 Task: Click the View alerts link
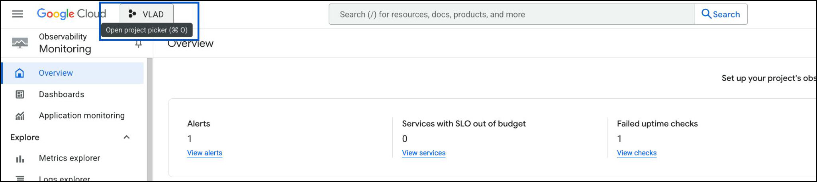(205, 153)
